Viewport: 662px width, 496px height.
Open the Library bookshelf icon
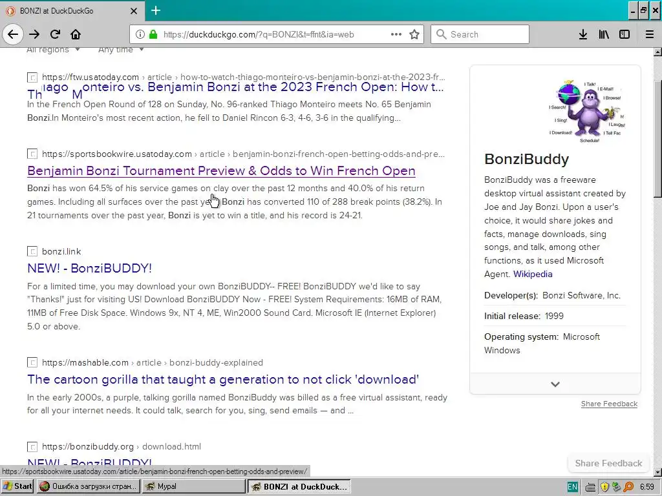(604, 34)
